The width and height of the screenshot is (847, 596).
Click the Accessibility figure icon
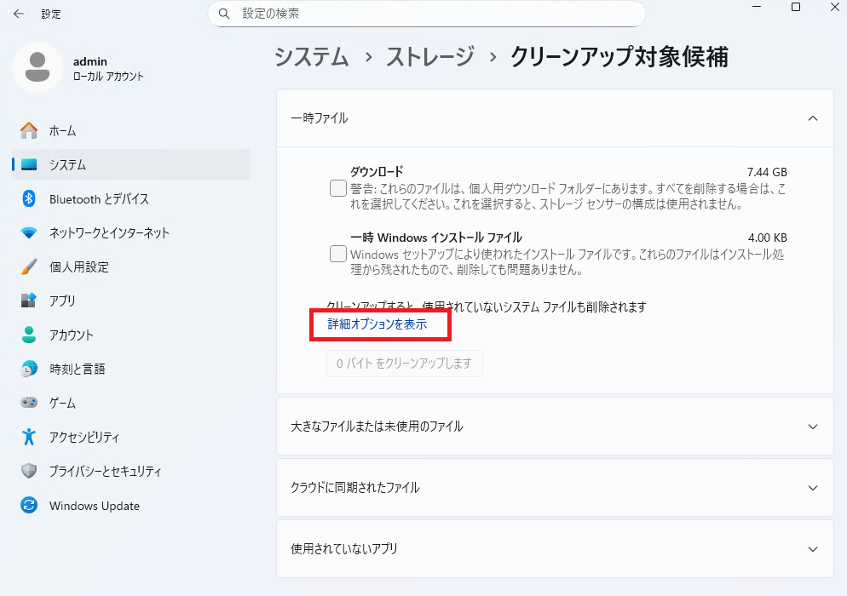point(29,437)
